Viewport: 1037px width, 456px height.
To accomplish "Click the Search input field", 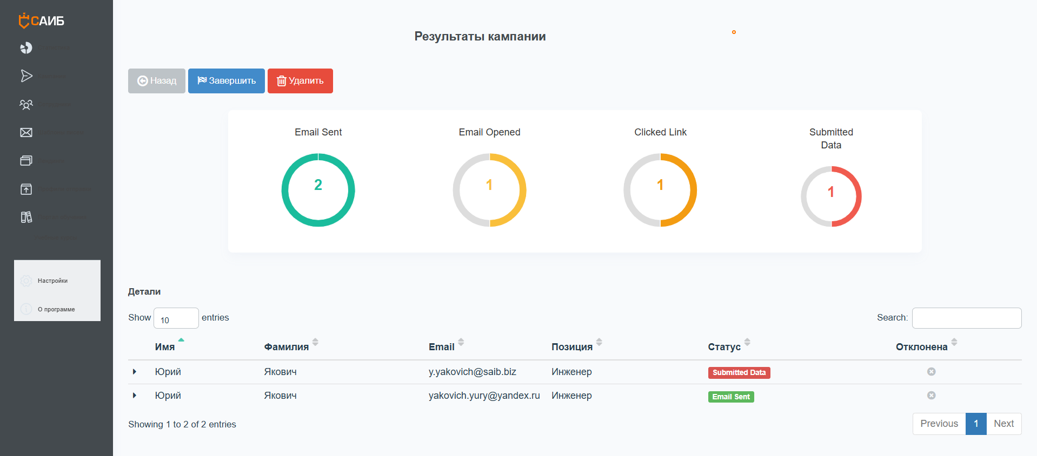I will [966, 318].
